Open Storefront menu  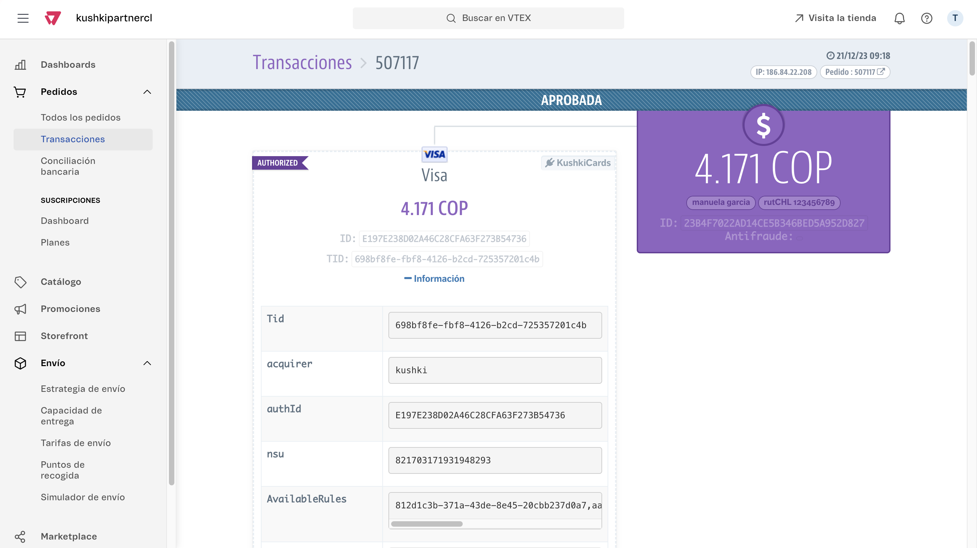pos(64,336)
